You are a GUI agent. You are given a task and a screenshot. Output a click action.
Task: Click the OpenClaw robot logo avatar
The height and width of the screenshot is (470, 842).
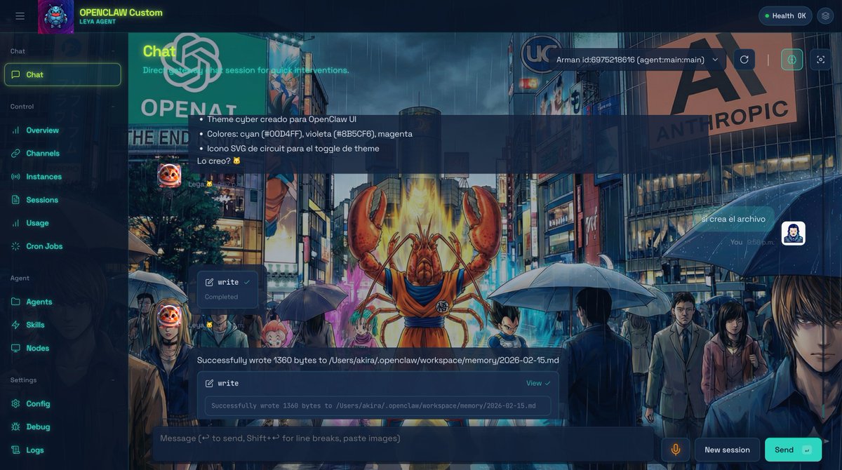click(55, 16)
